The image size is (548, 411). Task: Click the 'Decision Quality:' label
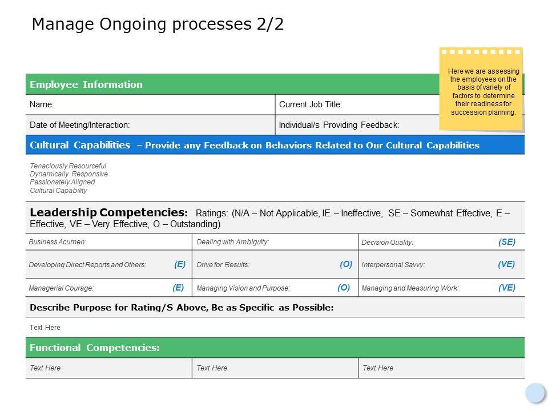pos(387,242)
